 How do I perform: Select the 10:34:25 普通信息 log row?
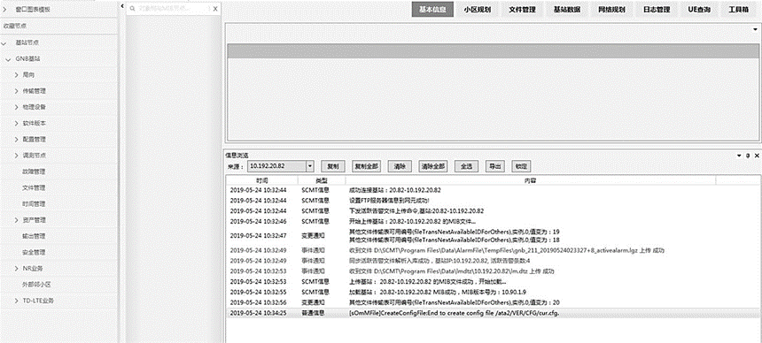(x=493, y=313)
